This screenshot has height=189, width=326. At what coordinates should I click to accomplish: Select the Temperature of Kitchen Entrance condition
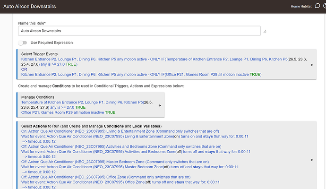87,105
